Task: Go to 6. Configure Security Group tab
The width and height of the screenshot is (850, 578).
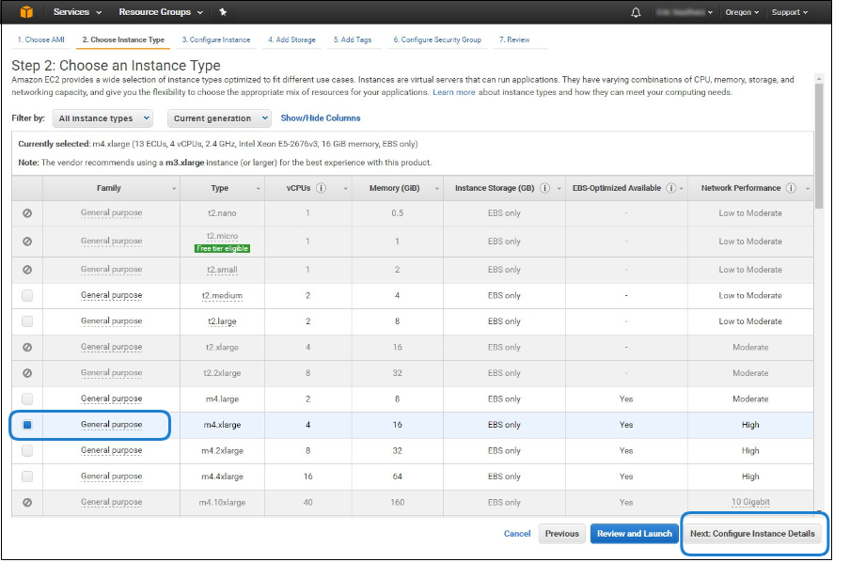Action: pyautogui.click(x=436, y=39)
